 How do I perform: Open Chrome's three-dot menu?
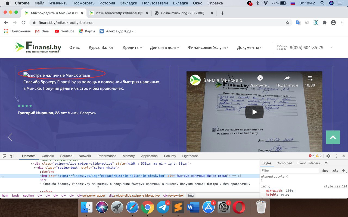click(x=342, y=23)
